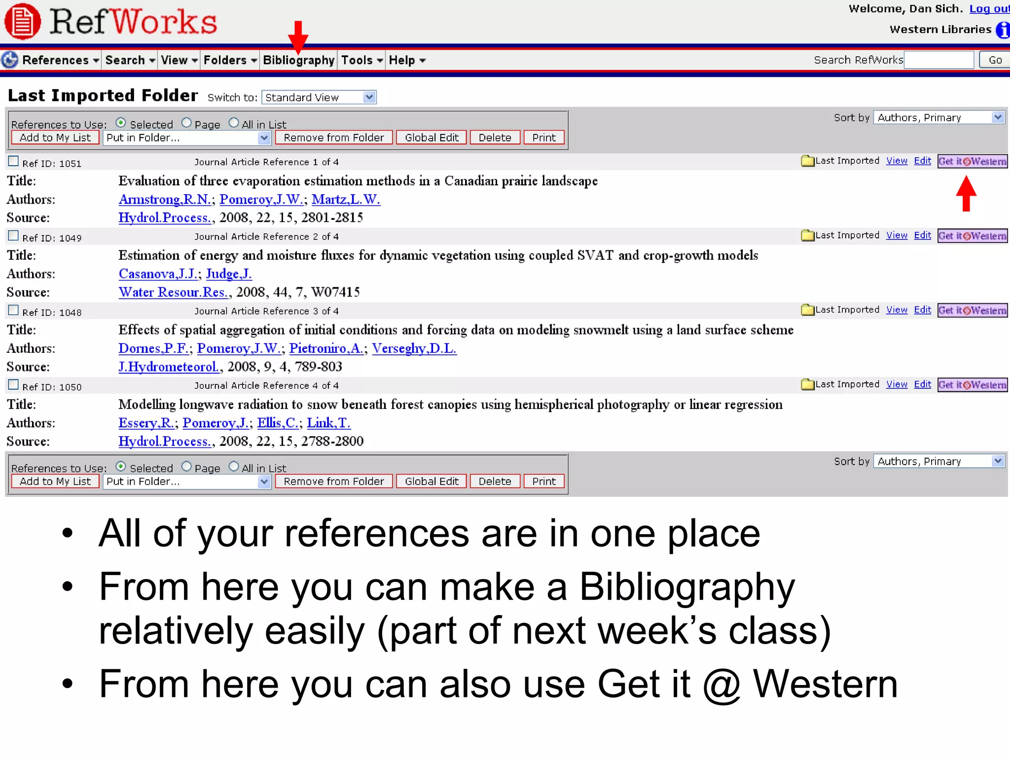Open author link Essery,R.

pyautogui.click(x=146, y=422)
